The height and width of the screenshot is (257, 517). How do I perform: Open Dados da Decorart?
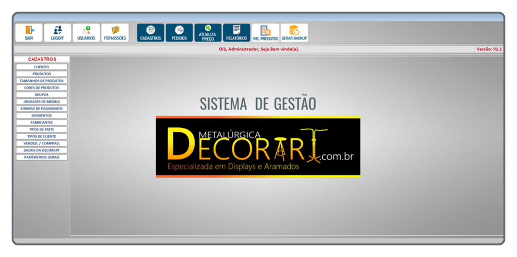pos(42,151)
